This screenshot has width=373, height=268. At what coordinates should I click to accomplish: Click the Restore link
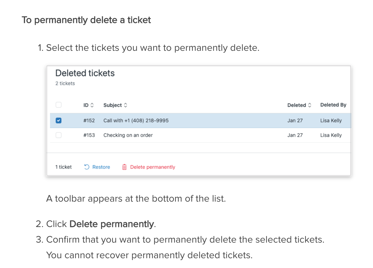click(101, 167)
